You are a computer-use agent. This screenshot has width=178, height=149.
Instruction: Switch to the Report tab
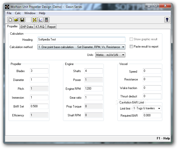coord(51,27)
